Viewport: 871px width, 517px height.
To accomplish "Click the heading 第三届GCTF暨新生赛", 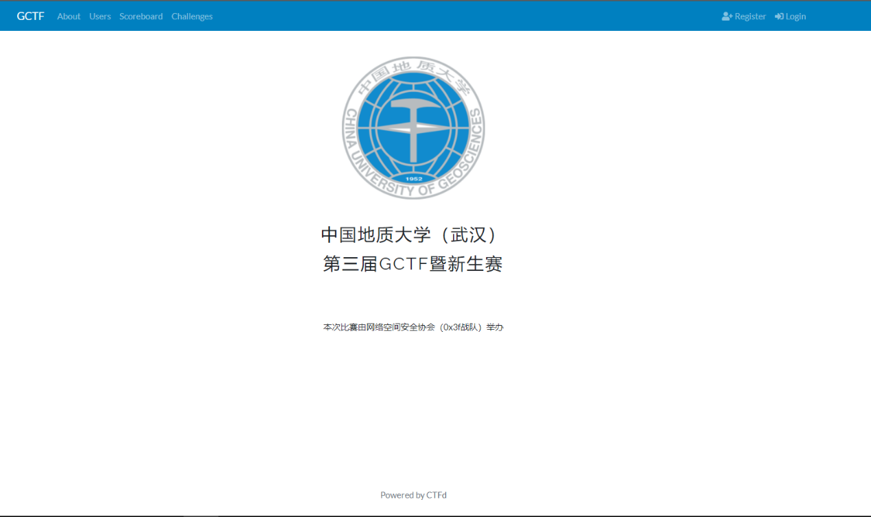I will coord(413,264).
